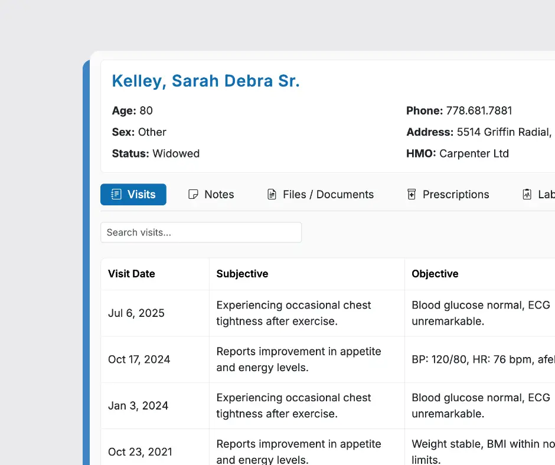Click the phone number 778.681.7881
Image resolution: width=555 pixels, height=465 pixels.
tap(479, 111)
